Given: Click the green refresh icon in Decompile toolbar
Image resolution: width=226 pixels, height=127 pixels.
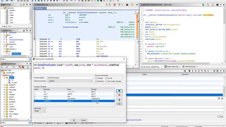Looking at the screenshot, I should pos(203,5).
